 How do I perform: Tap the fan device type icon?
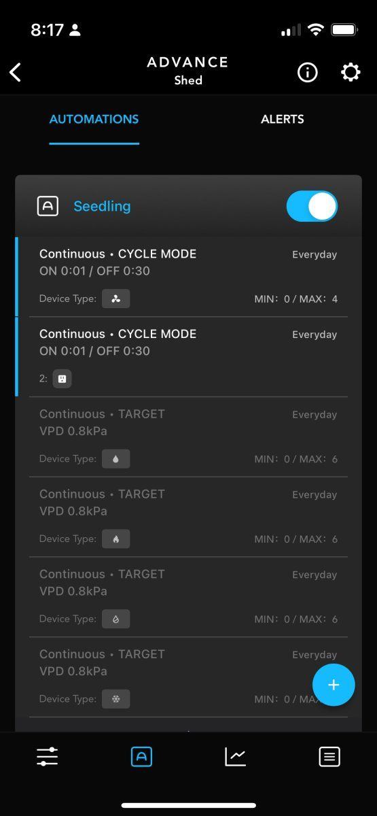click(x=115, y=299)
